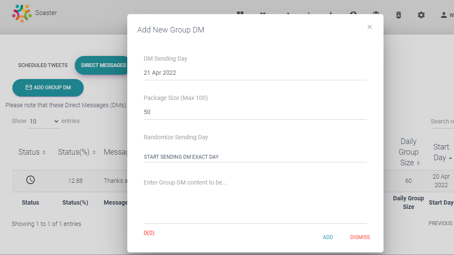Screen dimensions: 454x255
Task: Click the 20 Apr 2022 start day cell
Action: coord(441,181)
